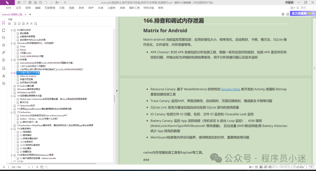Collapse the 163.插件化知识 bookmark node

tap(11, 30)
